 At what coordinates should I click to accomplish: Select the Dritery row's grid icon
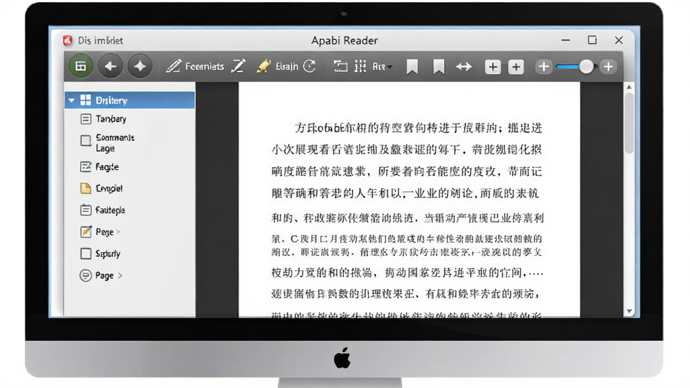pos(86,100)
